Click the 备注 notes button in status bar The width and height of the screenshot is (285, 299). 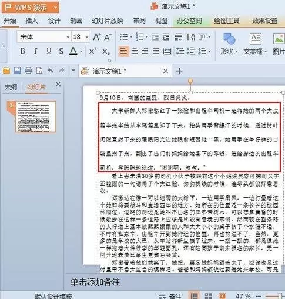coord(170,296)
